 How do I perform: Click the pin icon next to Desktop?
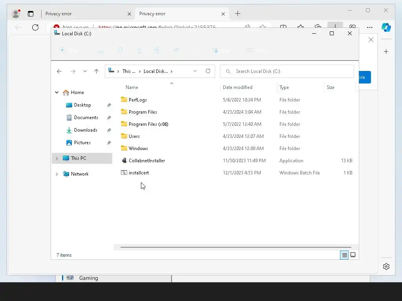(x=109, y=105)
